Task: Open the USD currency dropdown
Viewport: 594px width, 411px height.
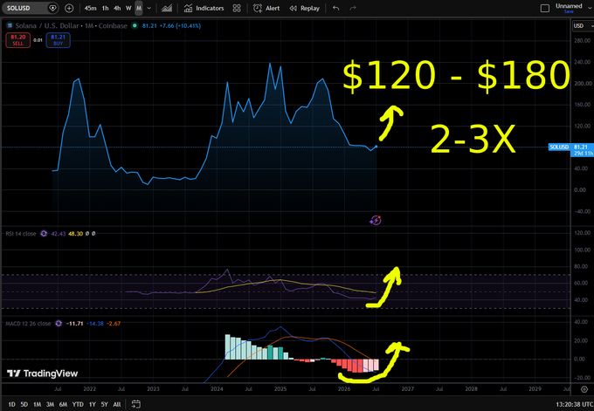Action: pyautogui.click(x=583, y=25)
